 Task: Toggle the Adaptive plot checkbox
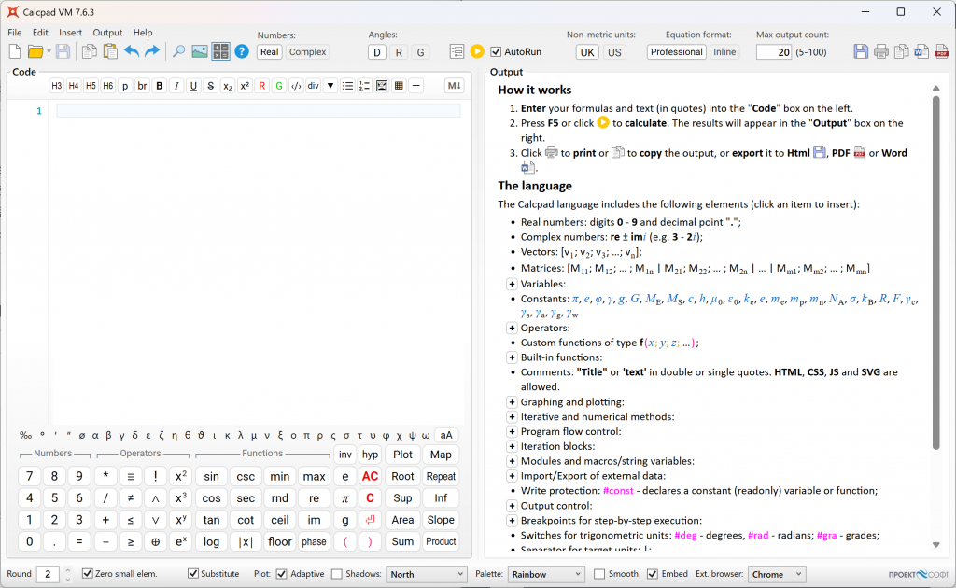coord(281,573)
